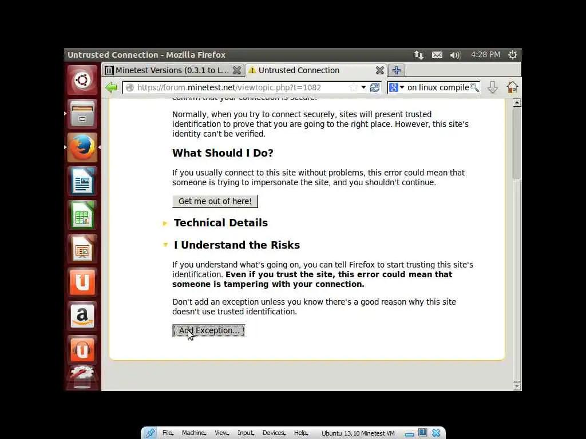Screen dimensions: 586x439
Task: Click the VirtualBox toolbar minimize icon
Action: tap(409, 434)
